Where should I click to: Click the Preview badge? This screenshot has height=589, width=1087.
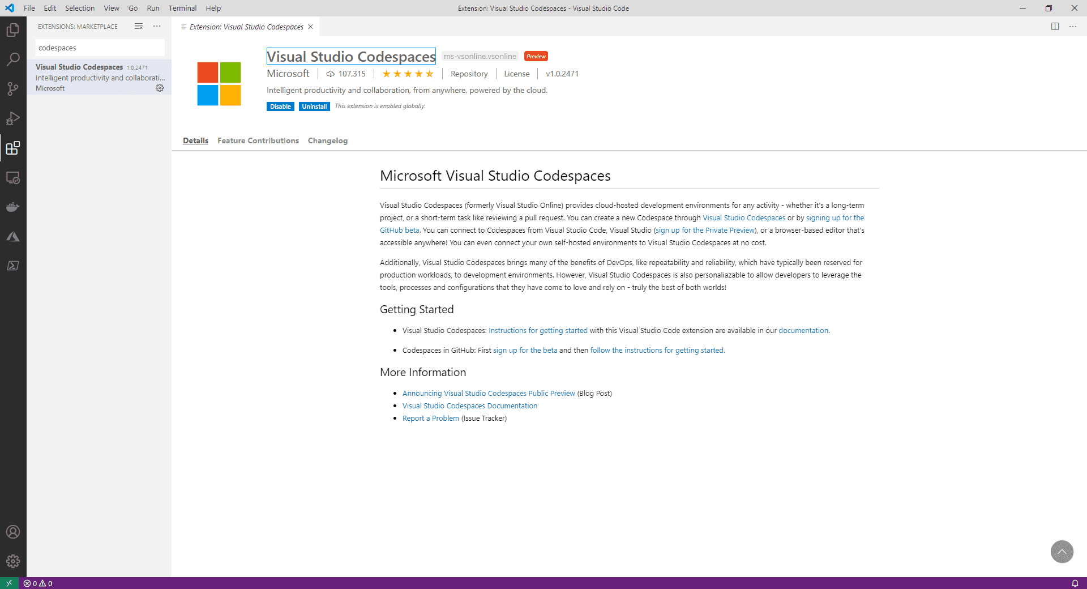point(536,56)
